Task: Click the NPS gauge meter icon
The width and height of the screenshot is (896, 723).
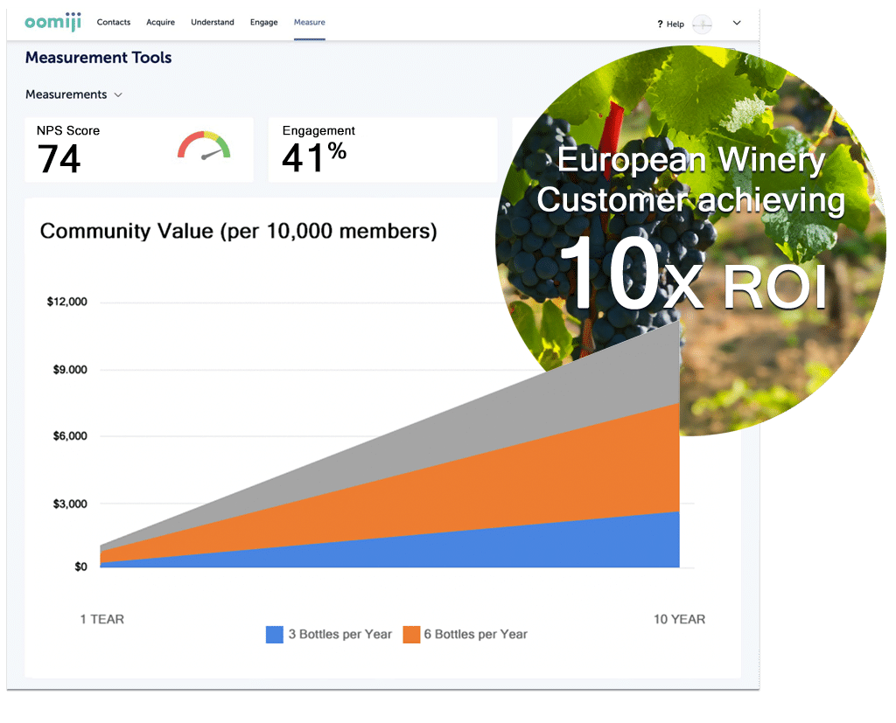Action: (x=204, y=146)
